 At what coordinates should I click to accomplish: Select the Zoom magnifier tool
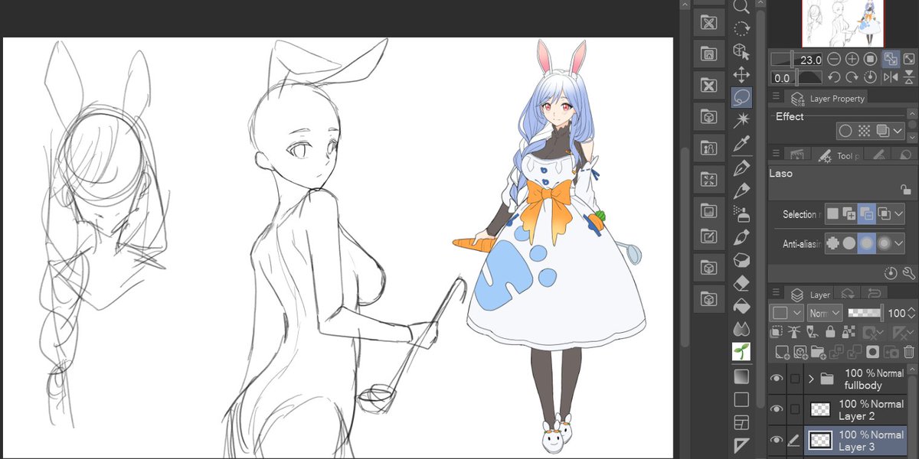click(x=741, y=7)
